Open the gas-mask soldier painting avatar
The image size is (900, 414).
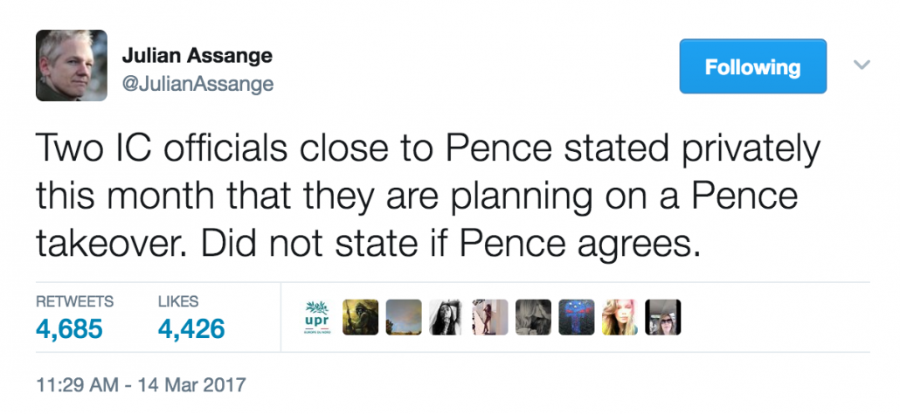[361, 317]
